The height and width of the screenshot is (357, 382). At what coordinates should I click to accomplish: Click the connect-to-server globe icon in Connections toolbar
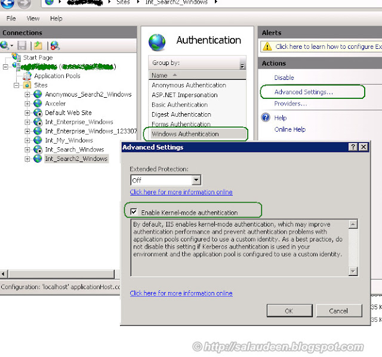(5, 45)
